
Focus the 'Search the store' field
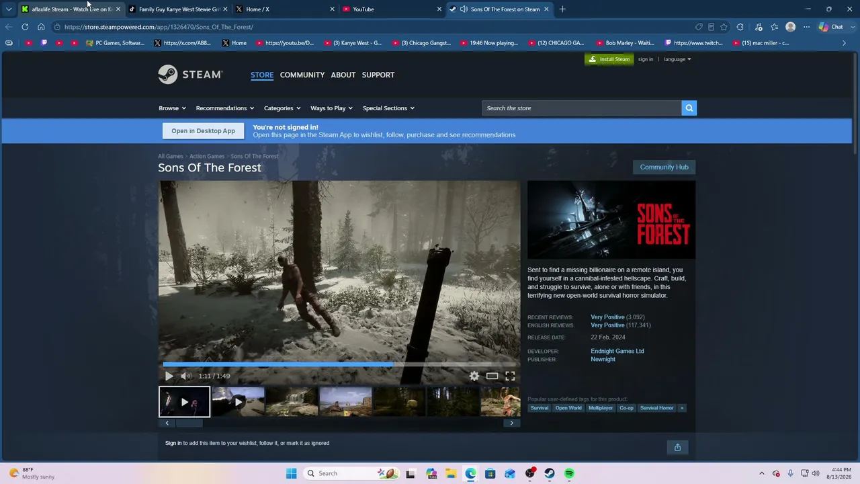581,108
